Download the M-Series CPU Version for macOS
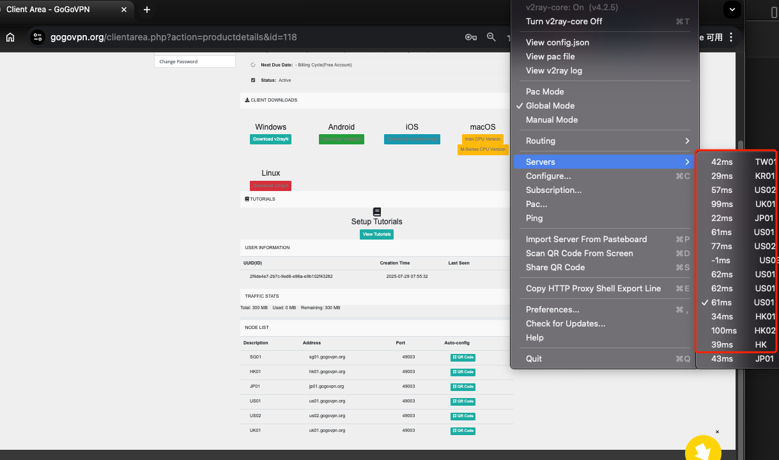779x460 pixels. point(482,149)
